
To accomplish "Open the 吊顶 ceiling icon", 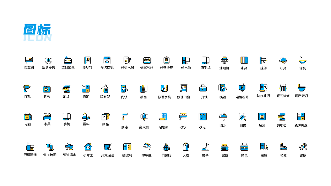I will click(x=262, y=117).
